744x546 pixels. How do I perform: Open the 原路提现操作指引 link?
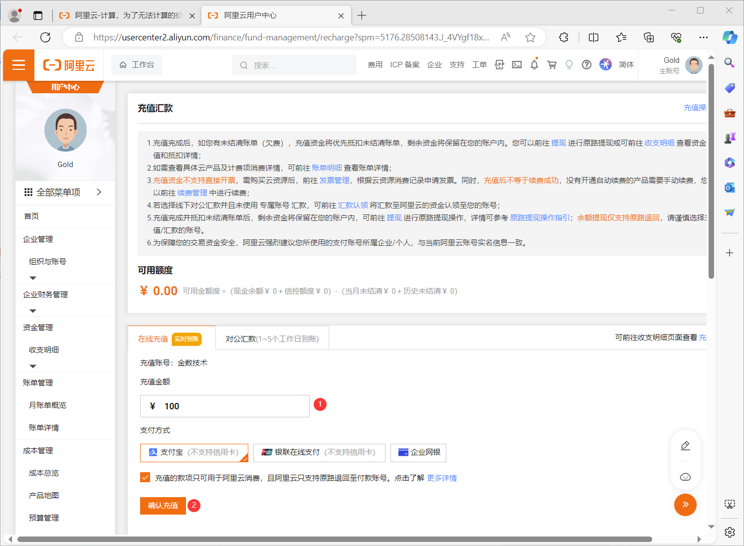540,218
